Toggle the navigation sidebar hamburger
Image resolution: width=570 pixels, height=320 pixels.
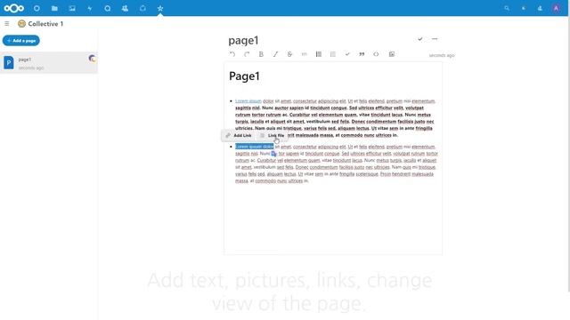coord(7,24)
